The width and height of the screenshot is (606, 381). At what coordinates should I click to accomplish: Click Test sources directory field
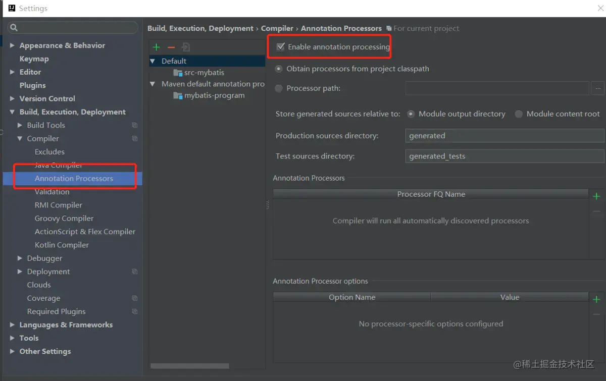[x=504, y=156]
